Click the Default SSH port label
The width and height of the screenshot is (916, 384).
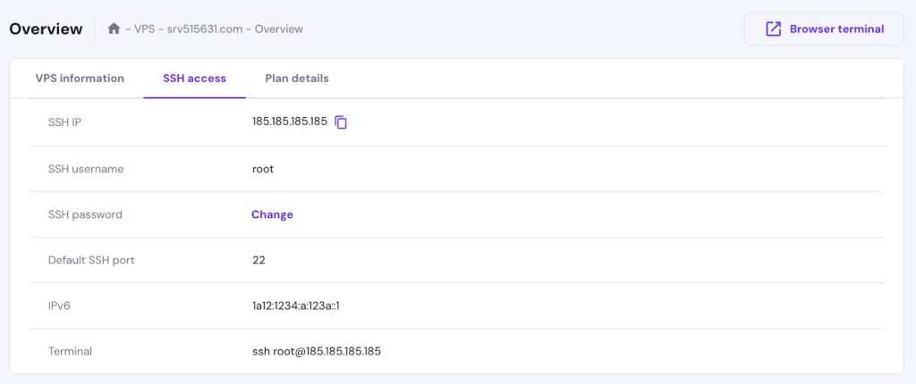point(91,260)
